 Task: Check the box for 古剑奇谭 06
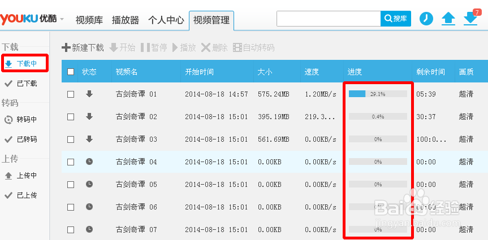click(x=71, y=207)
